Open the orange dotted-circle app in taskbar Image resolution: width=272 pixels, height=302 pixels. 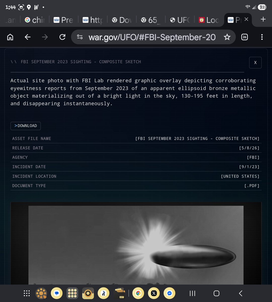[41, 293]
